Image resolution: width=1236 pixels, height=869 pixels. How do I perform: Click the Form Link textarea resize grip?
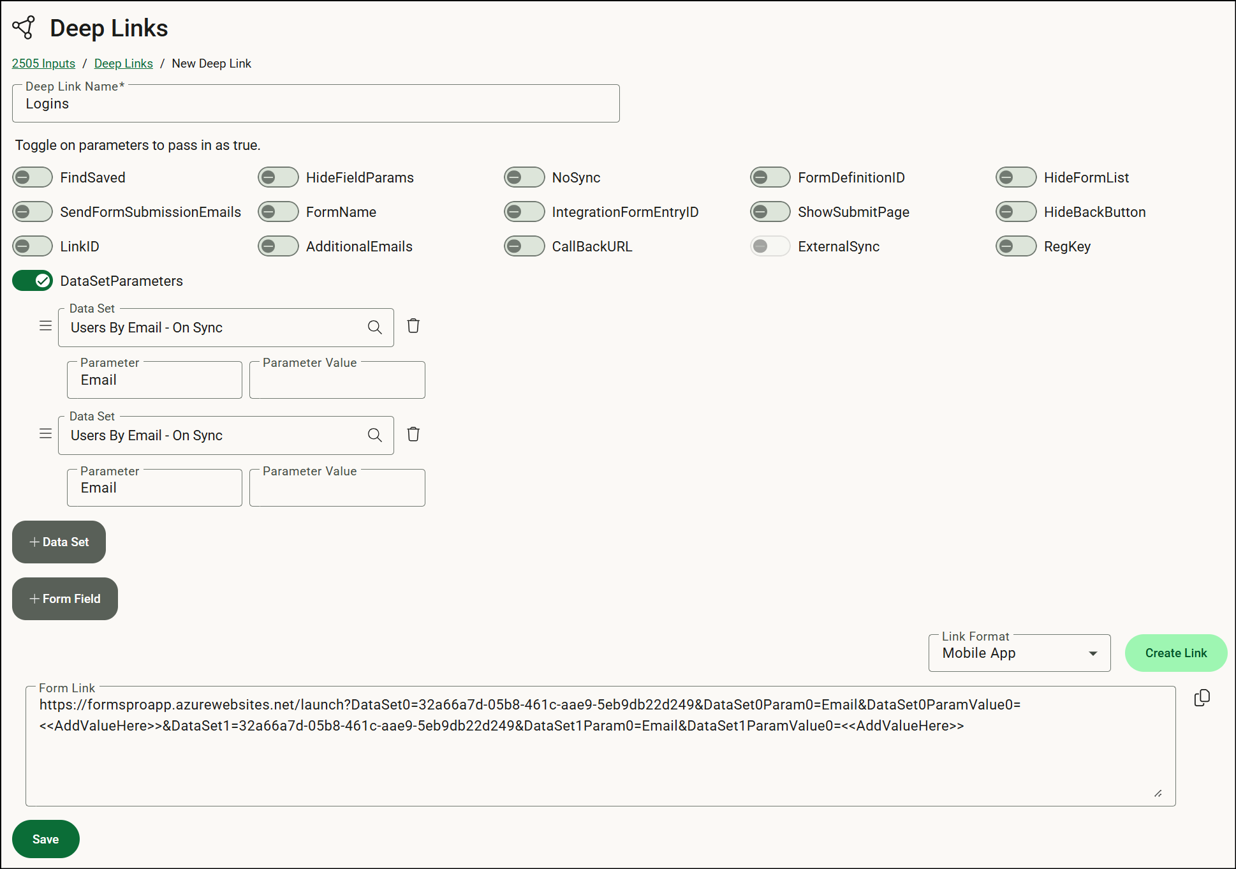[x=1158, y=793]
